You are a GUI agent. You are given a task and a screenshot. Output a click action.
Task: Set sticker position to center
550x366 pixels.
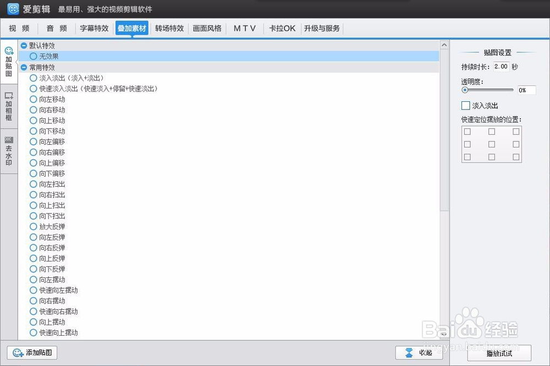(491, 144)
